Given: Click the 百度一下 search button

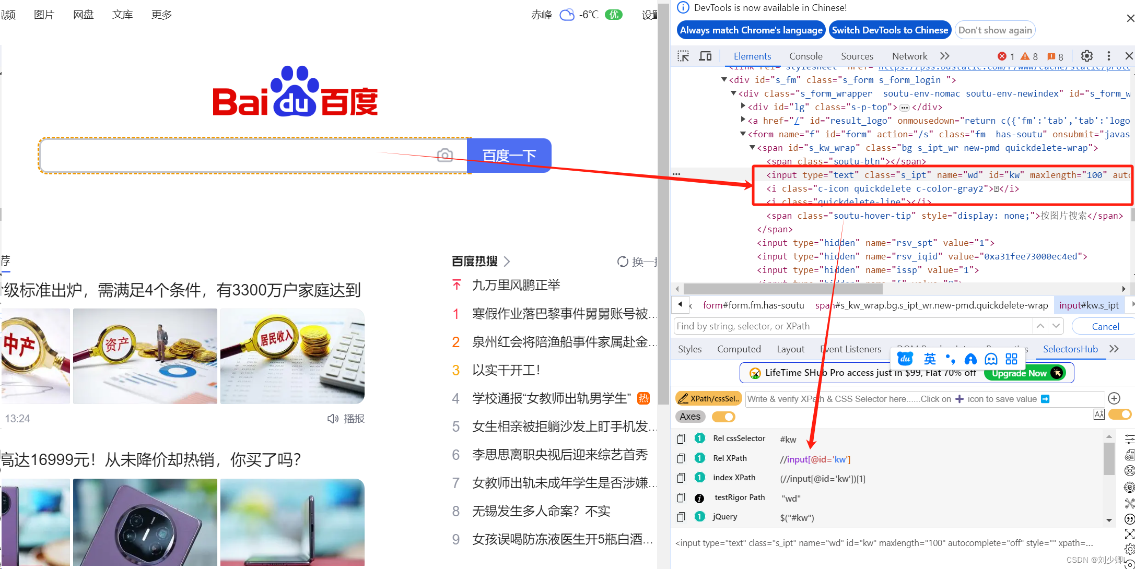Looking at the screenshot, I should click(x=509, y=155).
